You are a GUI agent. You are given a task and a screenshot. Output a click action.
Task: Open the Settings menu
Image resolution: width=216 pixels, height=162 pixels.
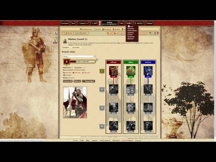[x=150, y=23]
